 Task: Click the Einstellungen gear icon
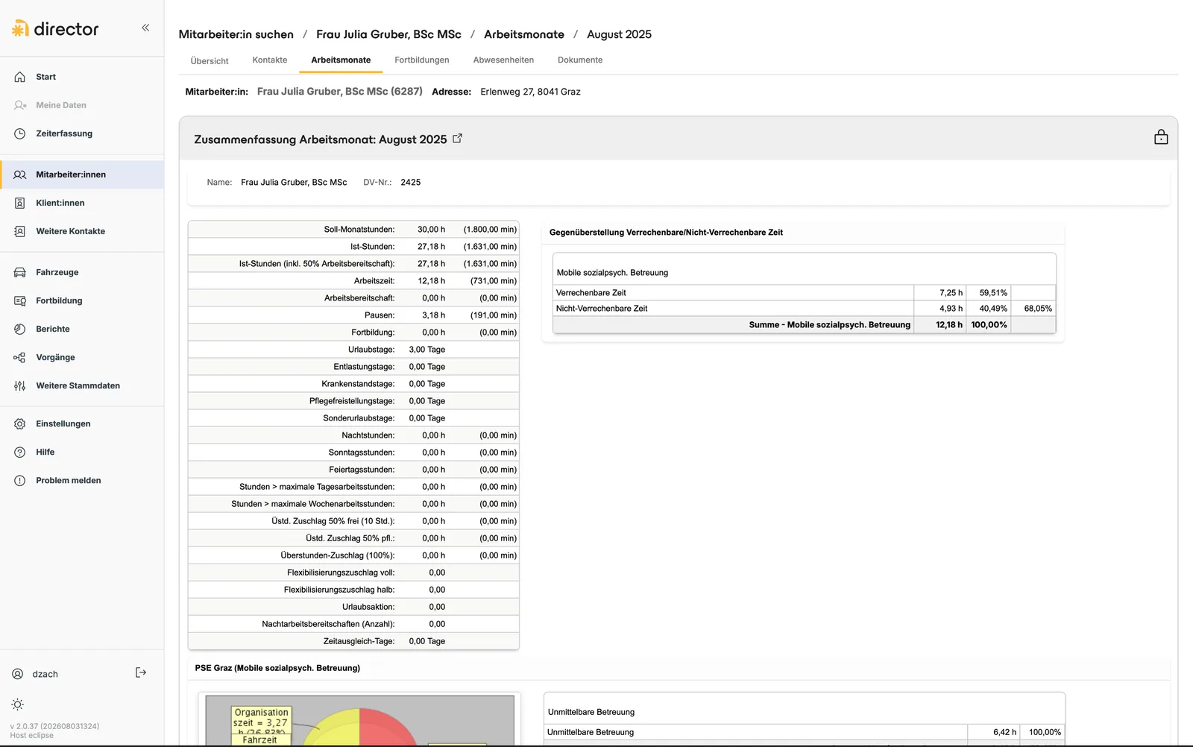click(x=20, y=423)
